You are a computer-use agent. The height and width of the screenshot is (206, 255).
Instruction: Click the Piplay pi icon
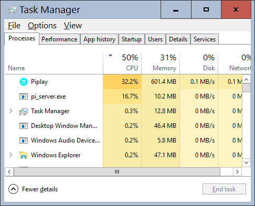(24, 82)
